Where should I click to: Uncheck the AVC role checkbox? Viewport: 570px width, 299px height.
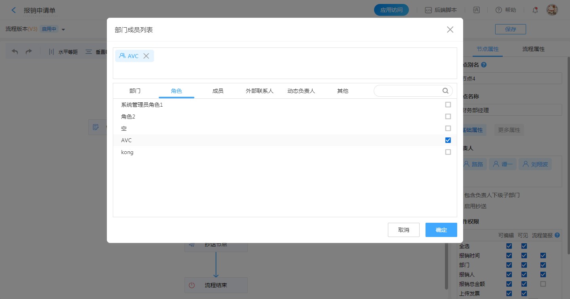pos(448,140)
